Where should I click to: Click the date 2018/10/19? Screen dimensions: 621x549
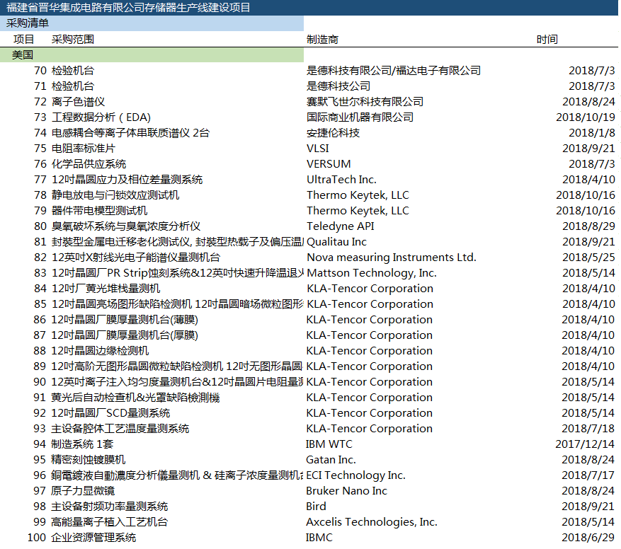click(586, 117)
